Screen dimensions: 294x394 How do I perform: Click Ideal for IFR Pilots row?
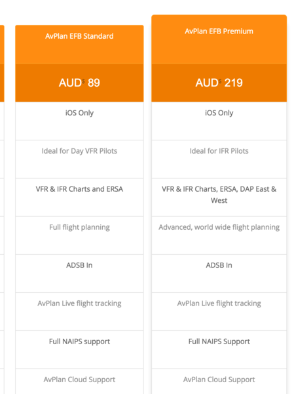[219, 159]
